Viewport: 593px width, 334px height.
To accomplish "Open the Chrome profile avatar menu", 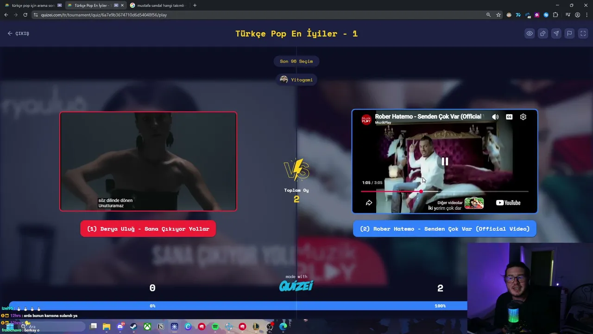I will pyautogui.click(x=577, y=15).
